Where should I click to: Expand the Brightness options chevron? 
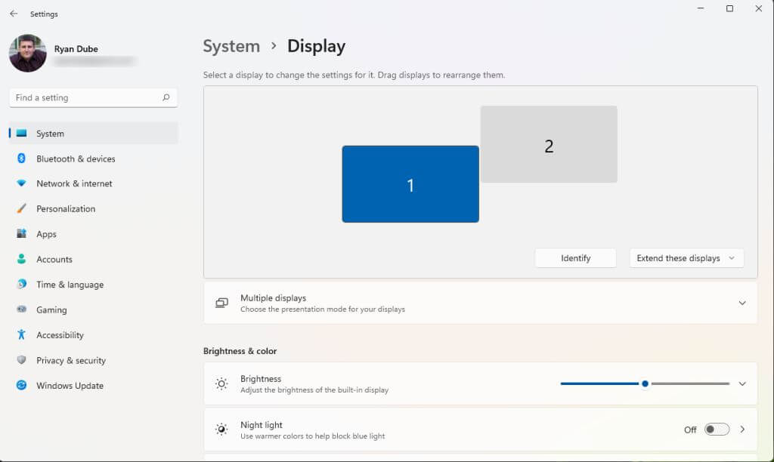point(741,383)
